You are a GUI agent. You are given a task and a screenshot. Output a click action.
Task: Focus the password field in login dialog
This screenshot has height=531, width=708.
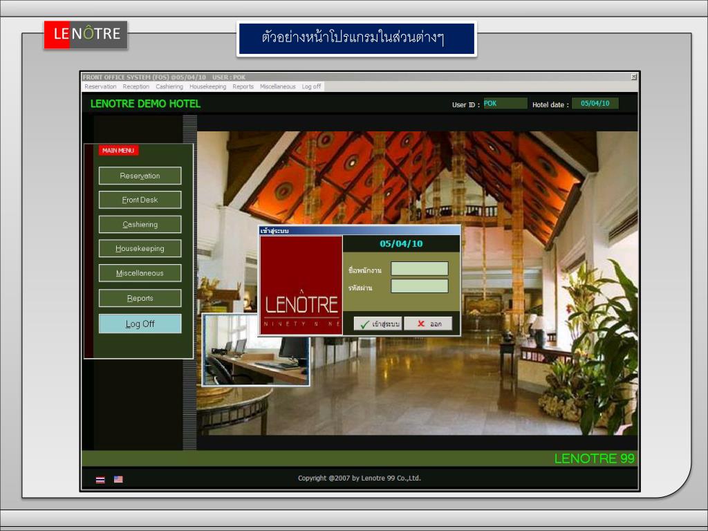(x=420, y=286)
